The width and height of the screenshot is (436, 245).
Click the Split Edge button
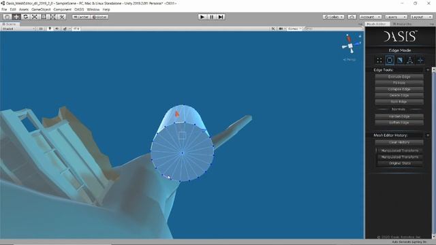[399, 101]
